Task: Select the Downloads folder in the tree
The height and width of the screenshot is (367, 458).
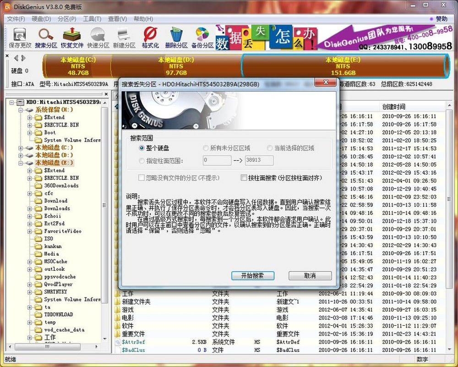Action: tap(57, 208)
